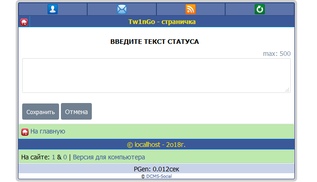Click the guests count 0
This screenshot has height=182, width=317.
tap(65, 157)
